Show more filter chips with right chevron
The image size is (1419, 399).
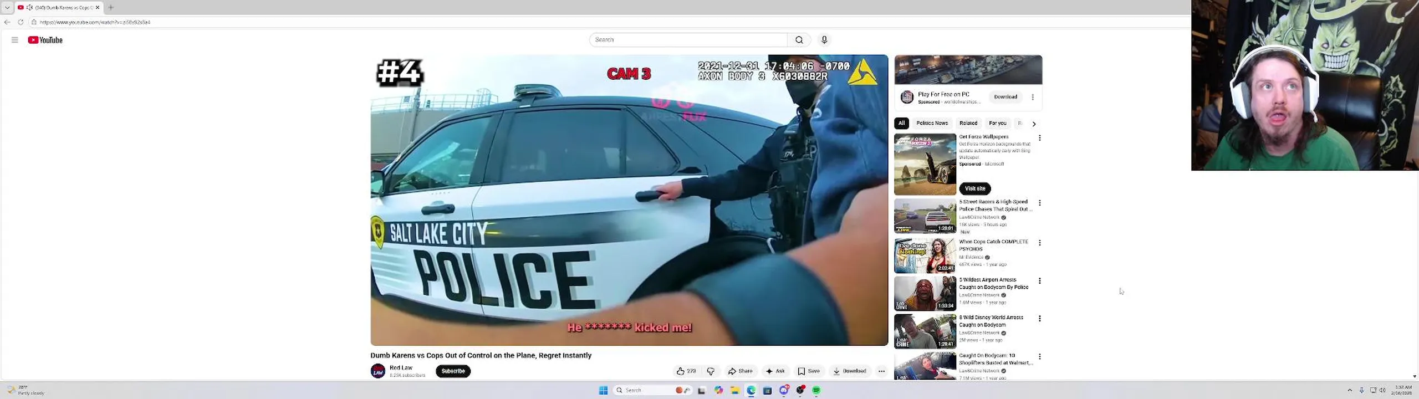coord(1034,124)
